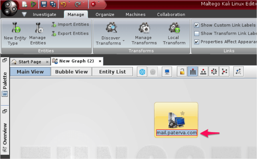Image resolution: width=257 pixels, height=159 pixels.
Task: Open Manage Transforms
Action: [x=144, y=34]
